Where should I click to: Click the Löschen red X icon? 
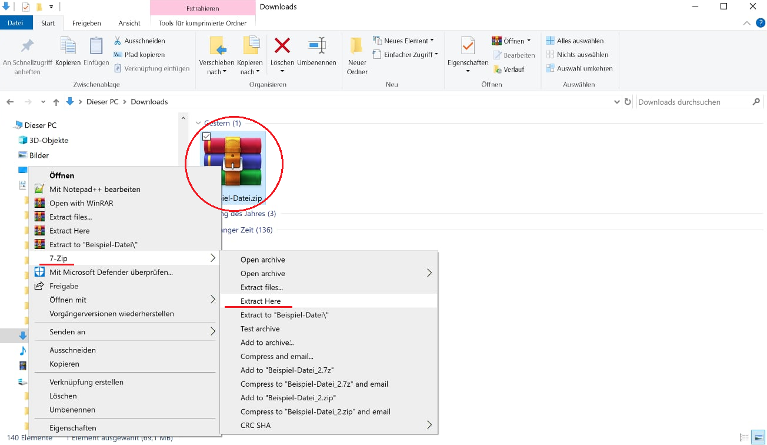tap(282, 46)
